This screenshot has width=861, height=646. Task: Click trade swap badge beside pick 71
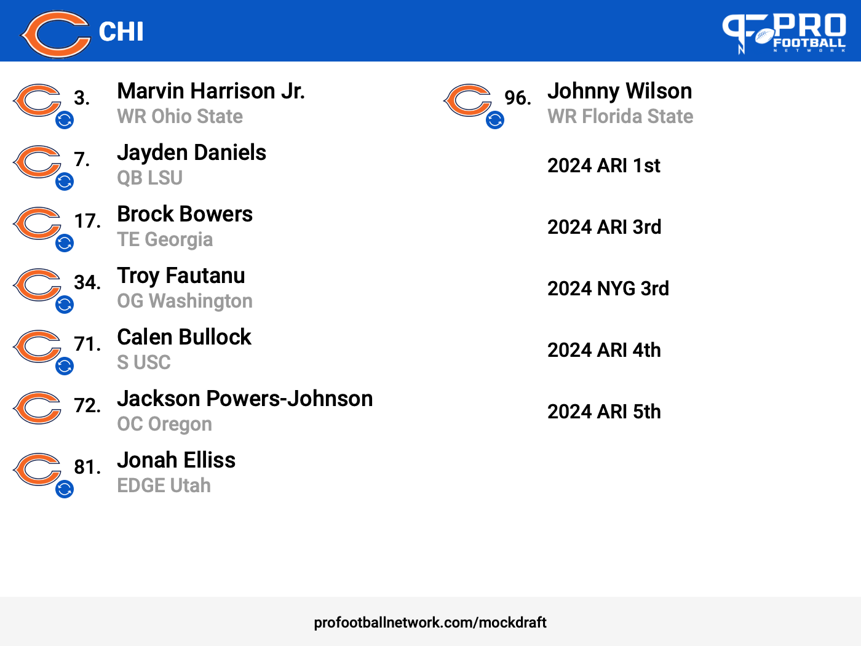(x=65, y=366)
